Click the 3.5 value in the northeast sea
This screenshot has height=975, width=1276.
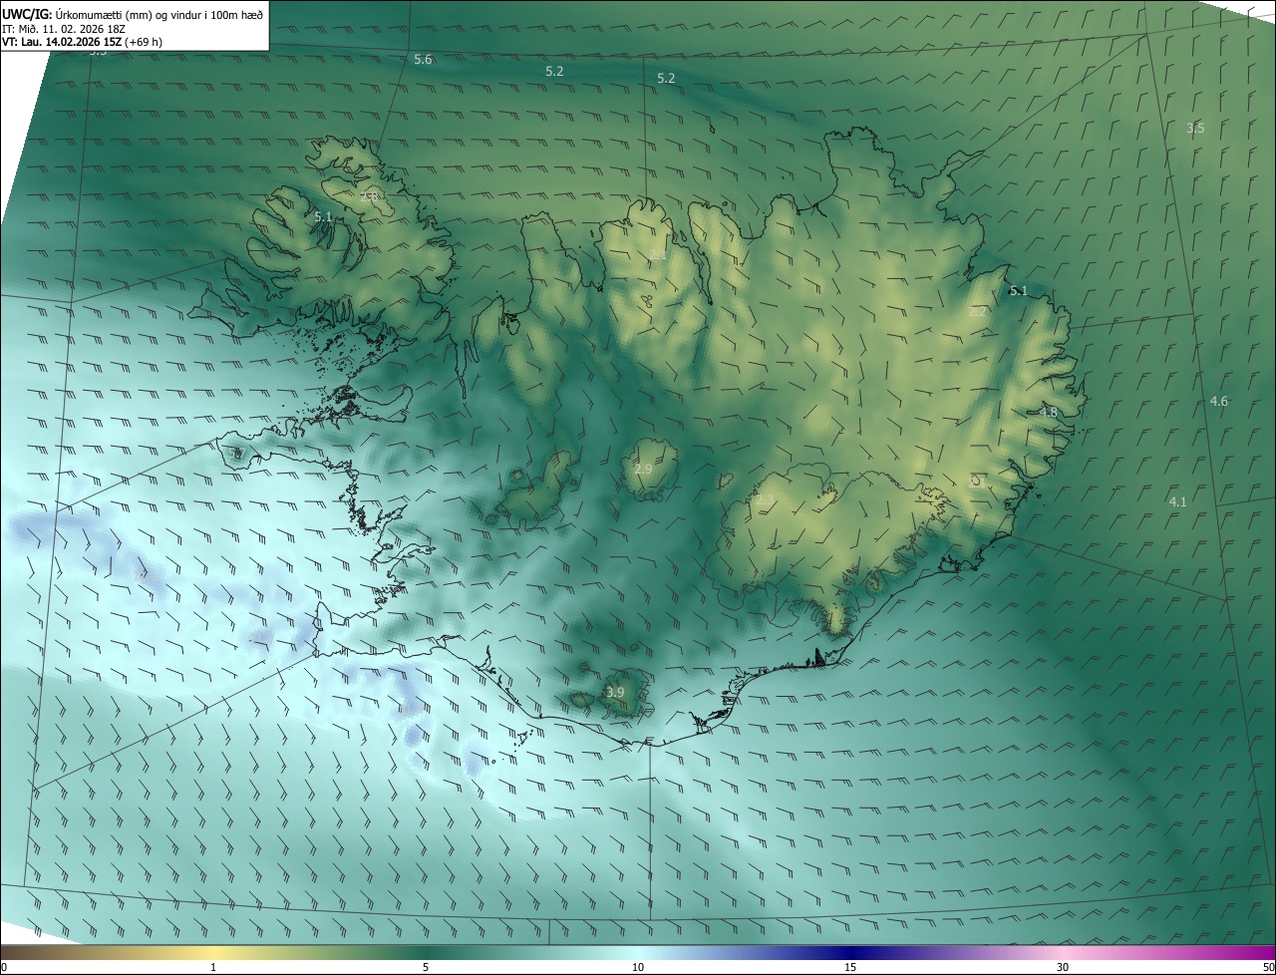(1195, 128)
